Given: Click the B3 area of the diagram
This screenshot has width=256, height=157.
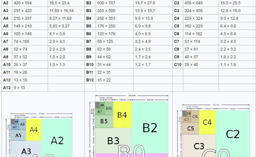Looking at the screenshot, I should click(113, 140).
